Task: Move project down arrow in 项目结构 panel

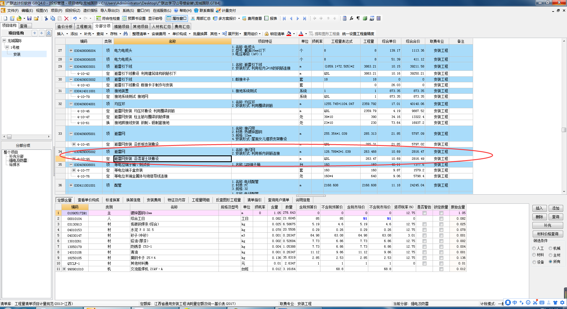Action: tap(42, 33)
